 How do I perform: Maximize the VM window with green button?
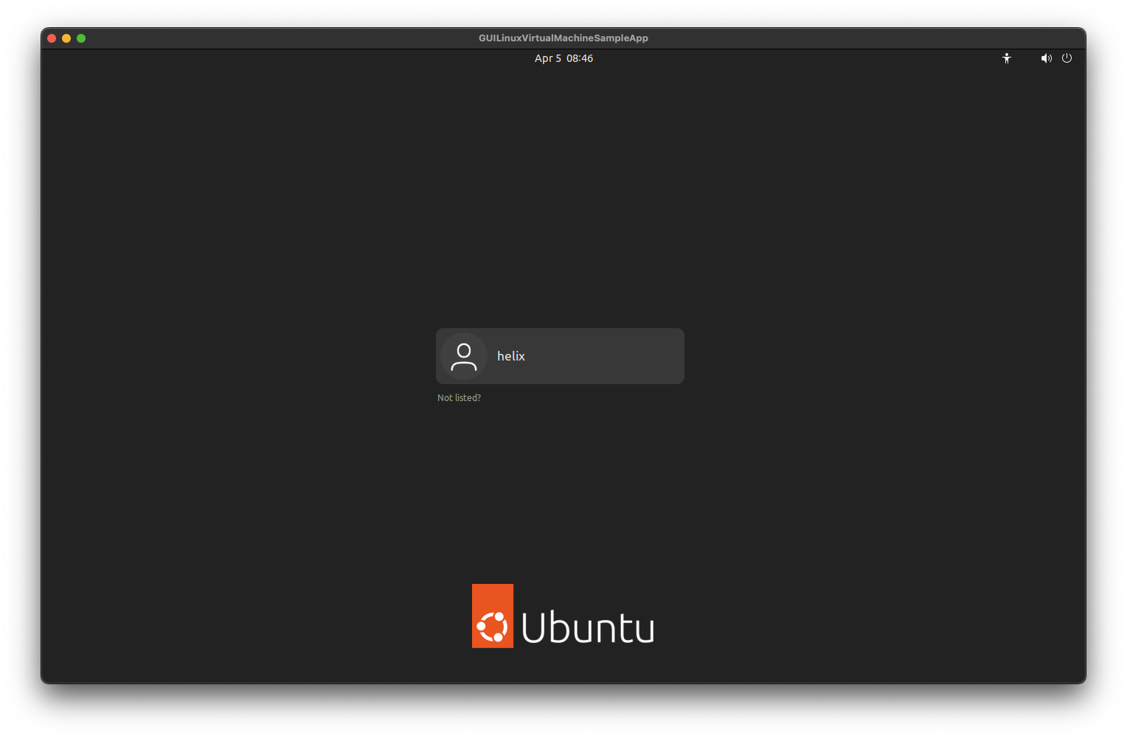coord(81,38)
